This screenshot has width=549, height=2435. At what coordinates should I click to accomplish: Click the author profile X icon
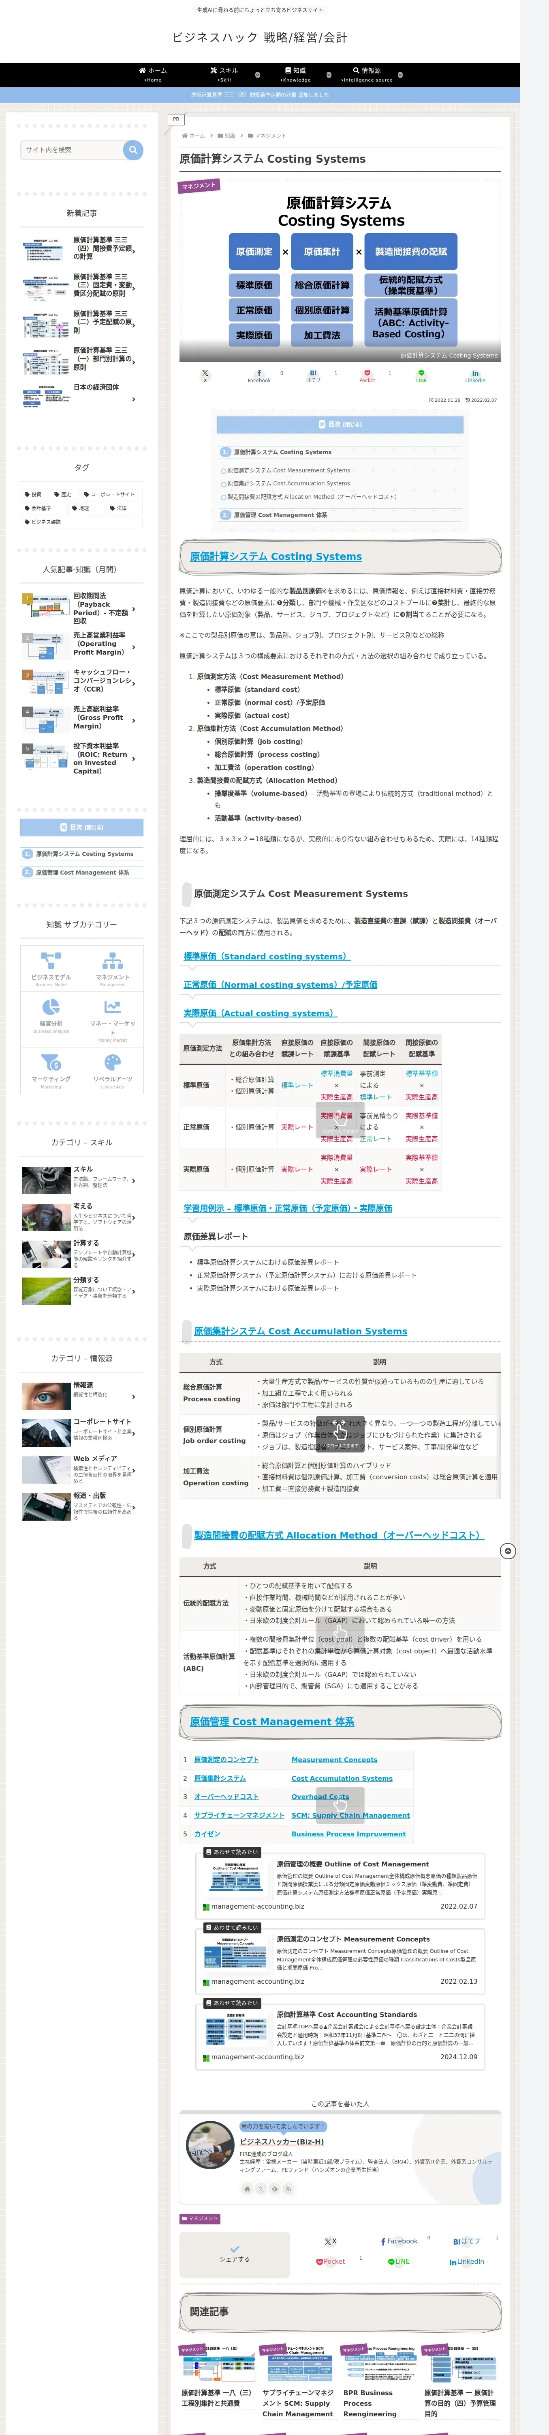[x=261, y=2188]
